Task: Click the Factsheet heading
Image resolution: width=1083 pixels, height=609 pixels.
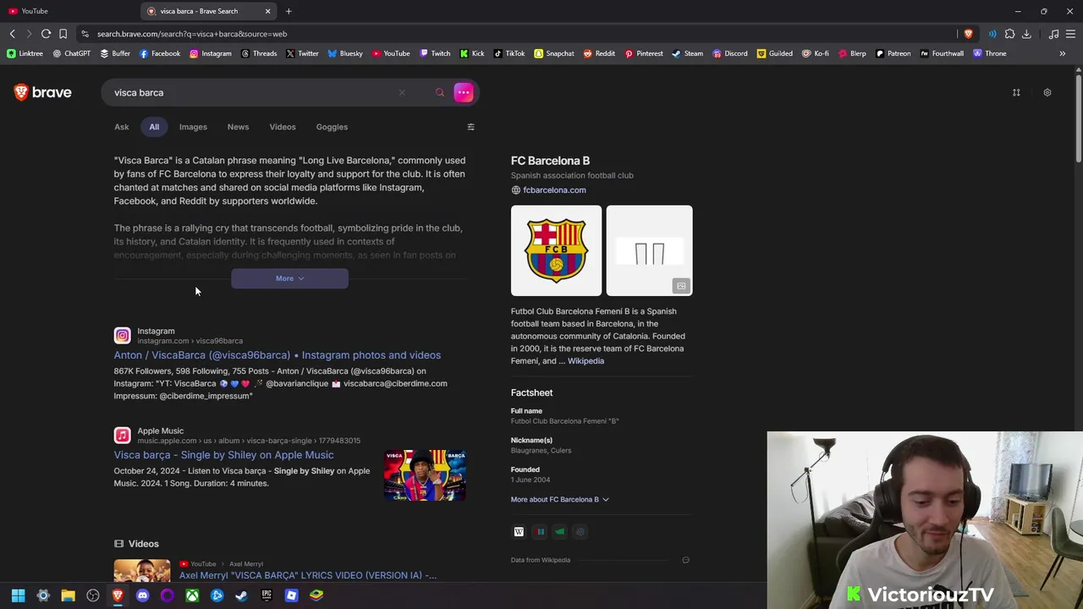Action: [531, 392]
